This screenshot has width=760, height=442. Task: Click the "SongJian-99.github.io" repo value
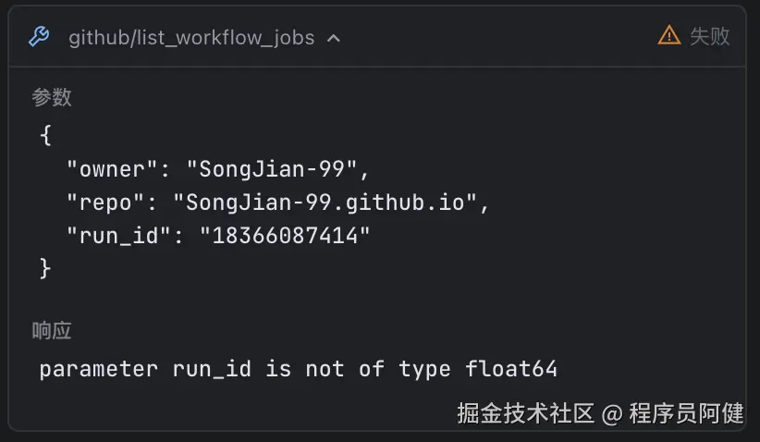[x=331, y=203]
